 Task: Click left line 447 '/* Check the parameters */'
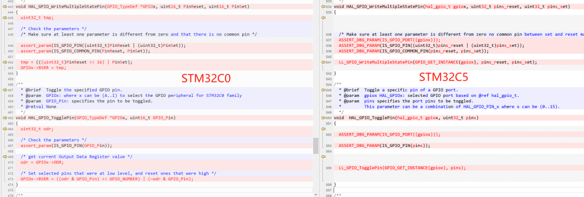pos(54,29)
